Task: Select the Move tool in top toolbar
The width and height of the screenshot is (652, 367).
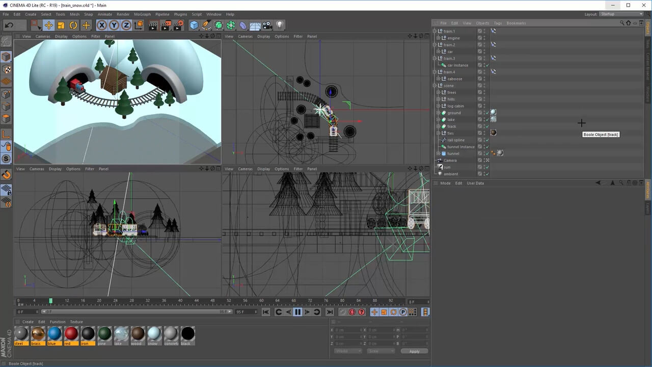Action: click(49, 25)
